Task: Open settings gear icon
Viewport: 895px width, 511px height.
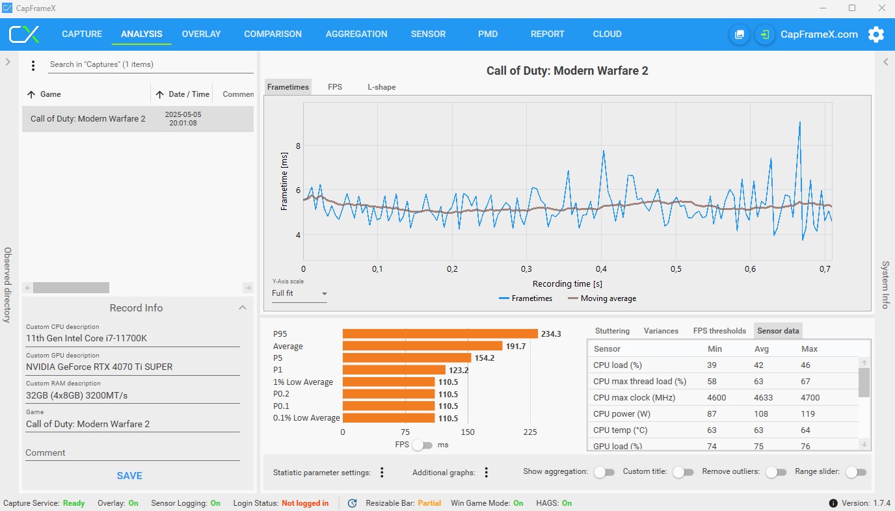Action: tap(876, 34)
